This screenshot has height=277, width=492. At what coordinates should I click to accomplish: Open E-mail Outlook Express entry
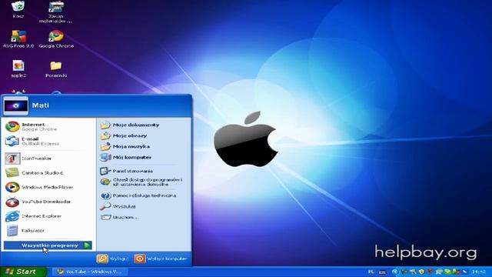point(48,141)
